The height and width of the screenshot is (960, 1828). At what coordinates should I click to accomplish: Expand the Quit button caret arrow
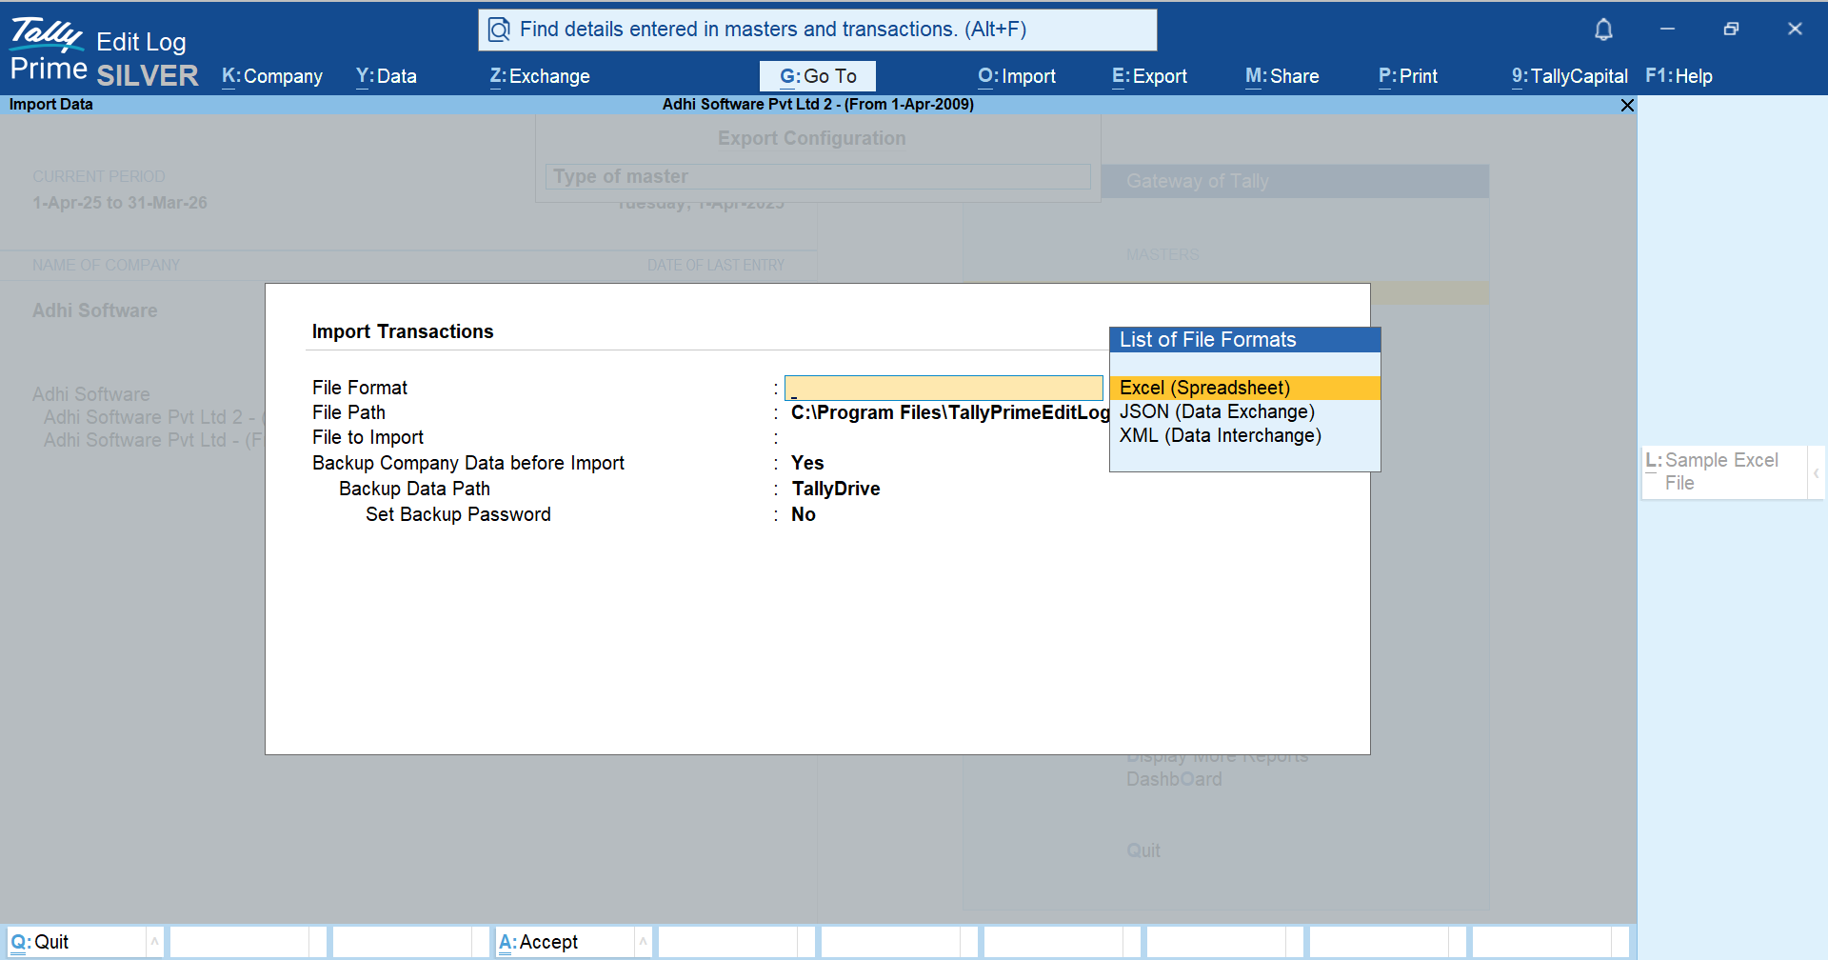point(154,941)
